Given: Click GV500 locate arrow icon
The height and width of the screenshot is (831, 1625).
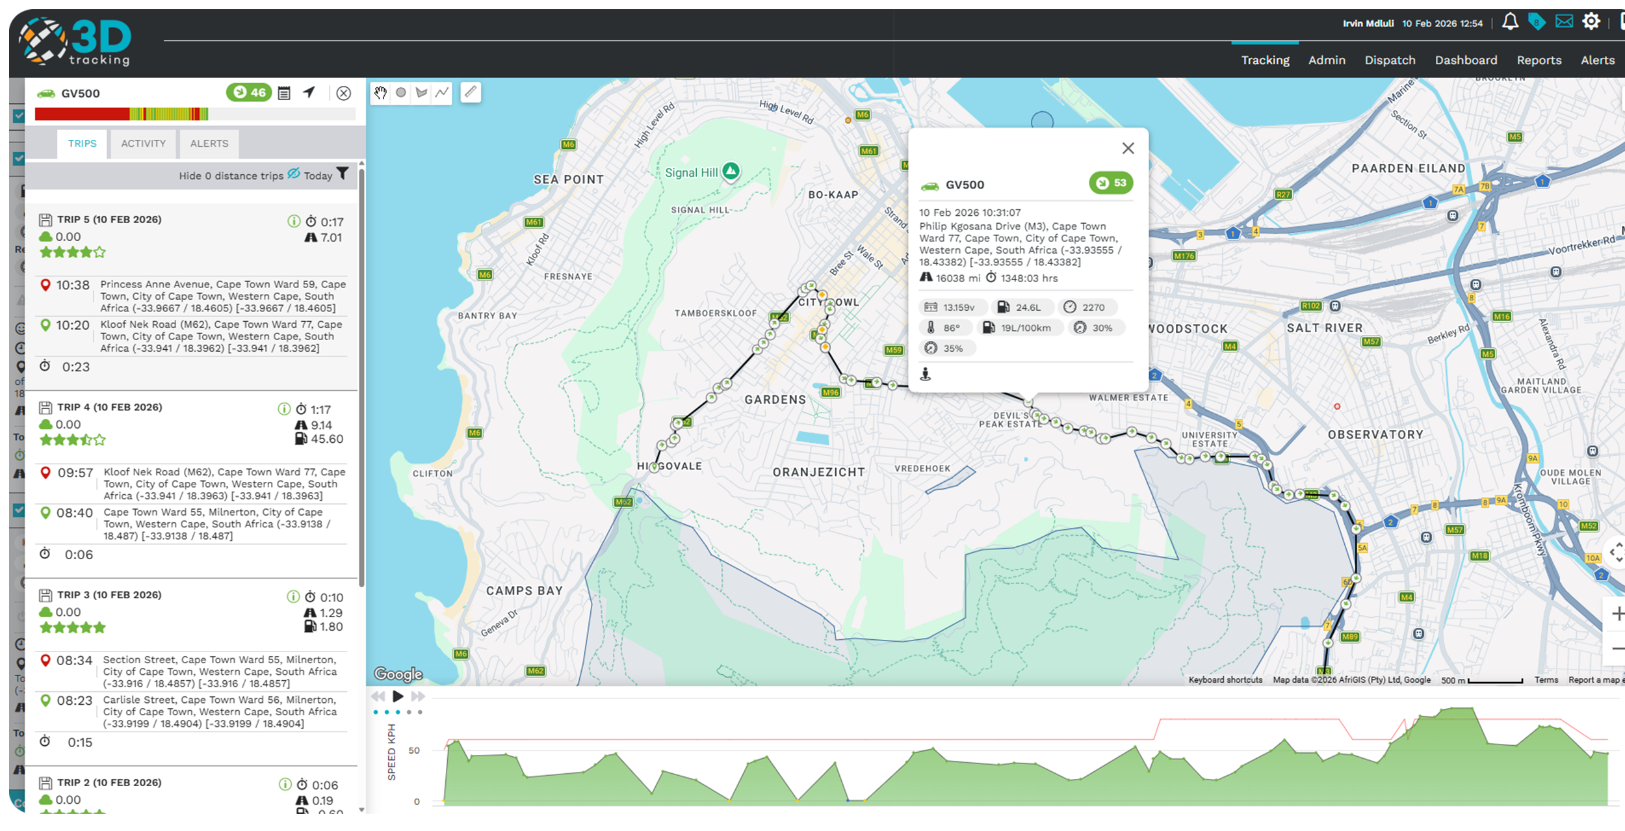Looking at the screenshot, I should coord(309,93).
